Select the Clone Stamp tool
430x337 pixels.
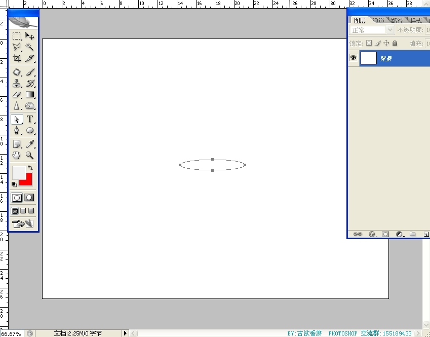17,84
